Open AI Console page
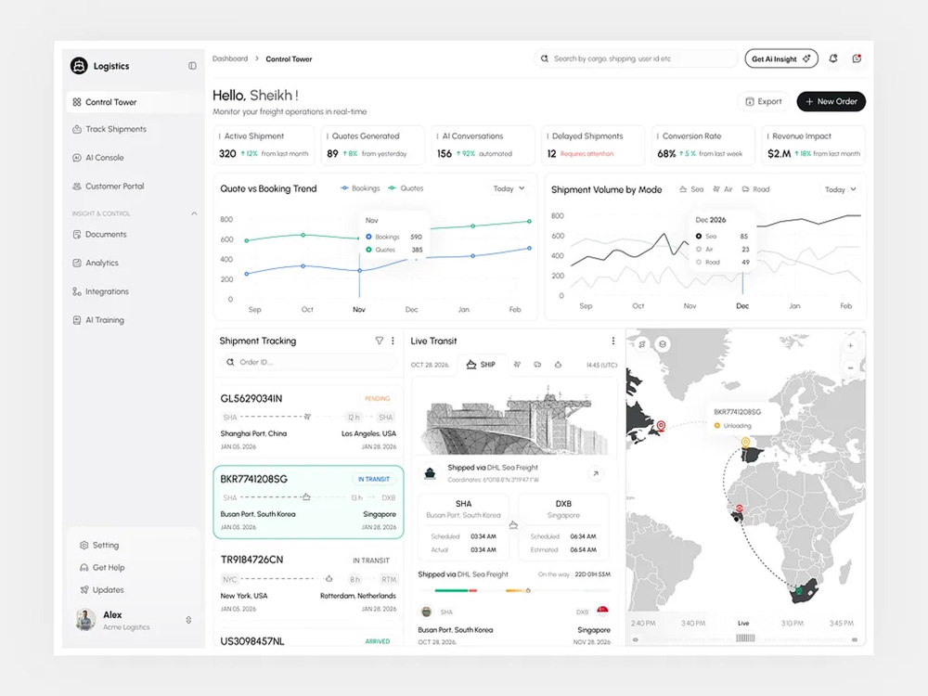 tap(98, 158)
